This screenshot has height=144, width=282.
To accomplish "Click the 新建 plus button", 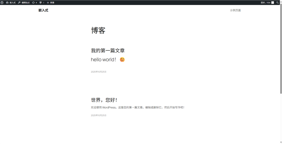I will [50, 2].
